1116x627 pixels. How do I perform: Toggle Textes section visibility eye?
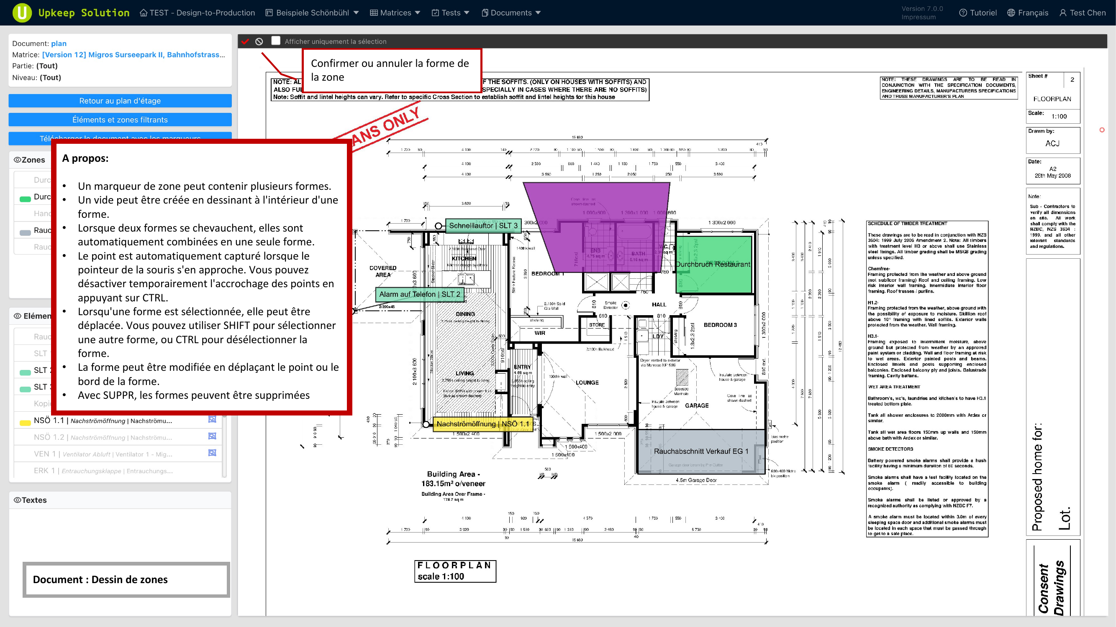tap(17, 500)
